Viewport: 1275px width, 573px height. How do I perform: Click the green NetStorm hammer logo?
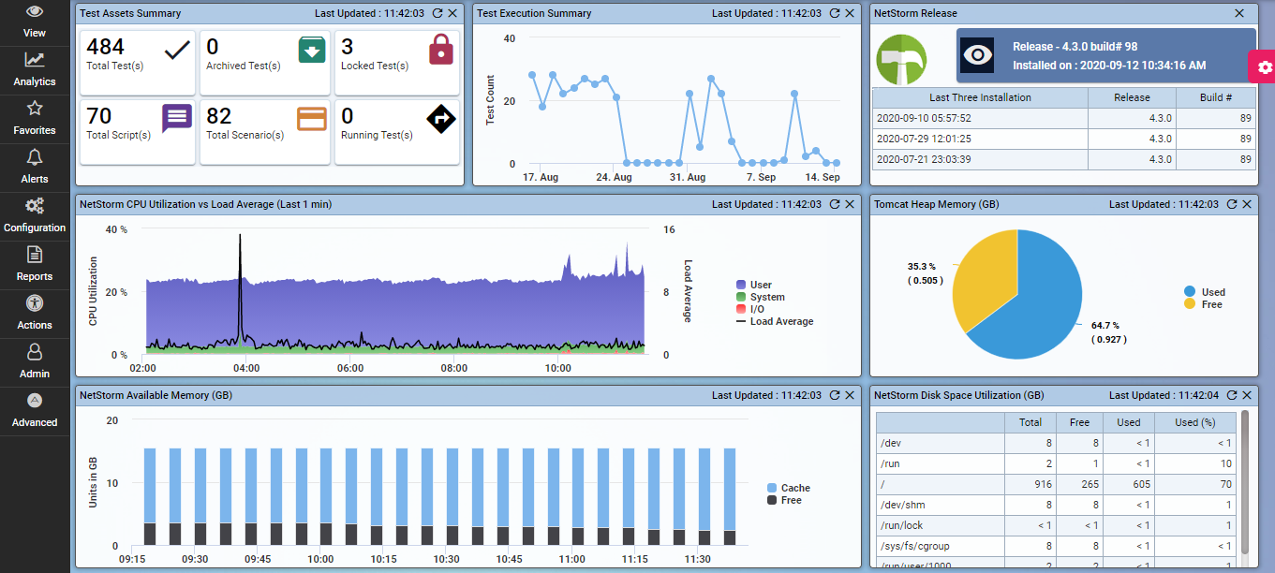pyautogui.click(x=901, y=60)
